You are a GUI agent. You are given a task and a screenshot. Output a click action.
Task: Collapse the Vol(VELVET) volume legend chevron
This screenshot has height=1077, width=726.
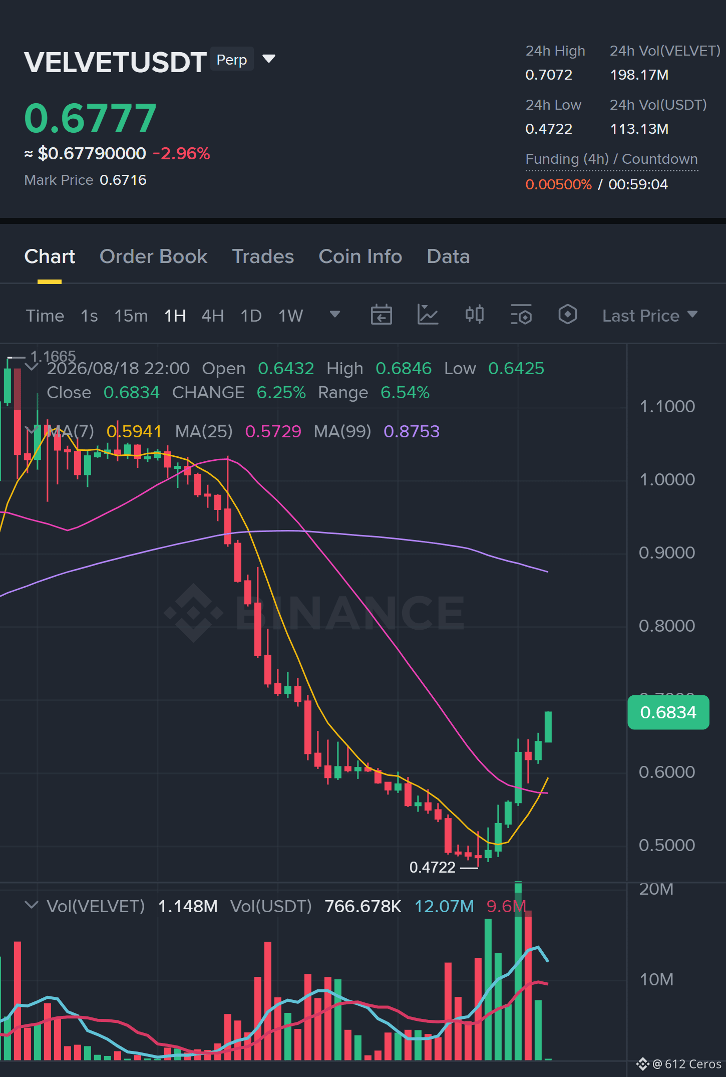(x=32, y=905)
